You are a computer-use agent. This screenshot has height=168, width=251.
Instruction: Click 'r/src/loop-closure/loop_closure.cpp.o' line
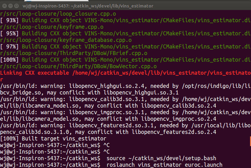pyautogui.click(x=58, y=14)
